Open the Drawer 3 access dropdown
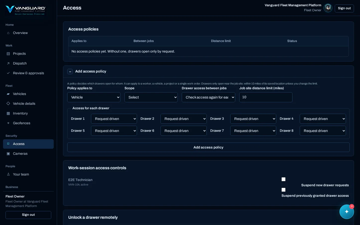 pyautogui.click(x=253, y=119)
